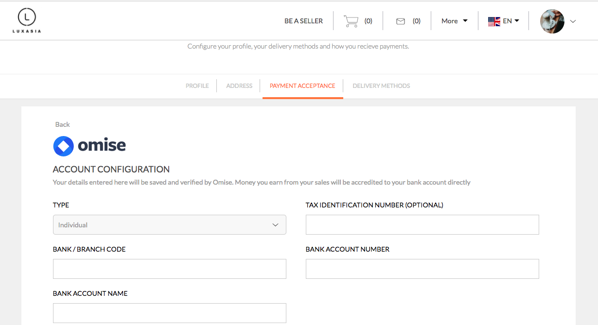This screenshot has height=325, width=598.
Task: Click the messages count (0) text
Action: tap(417, 21)
